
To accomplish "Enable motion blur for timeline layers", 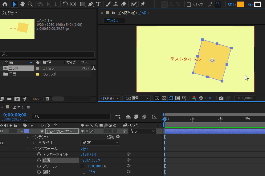I will [144, 116].
